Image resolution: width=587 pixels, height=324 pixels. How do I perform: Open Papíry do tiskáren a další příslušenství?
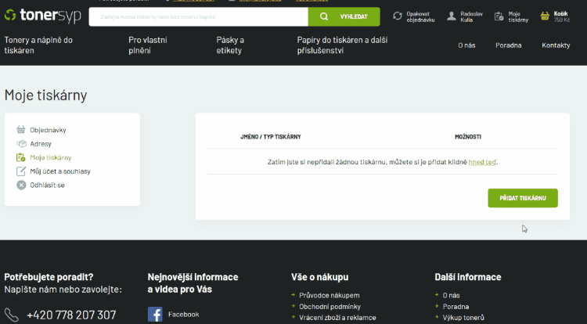pos(342,45)
